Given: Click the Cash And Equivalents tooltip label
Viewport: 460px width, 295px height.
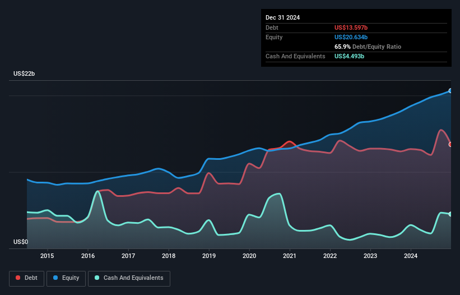Looking at the screenshot, I should click(295, 56).
